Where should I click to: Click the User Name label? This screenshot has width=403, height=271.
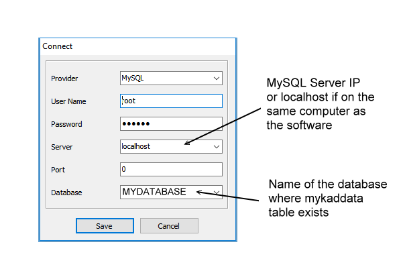[69, 102]
